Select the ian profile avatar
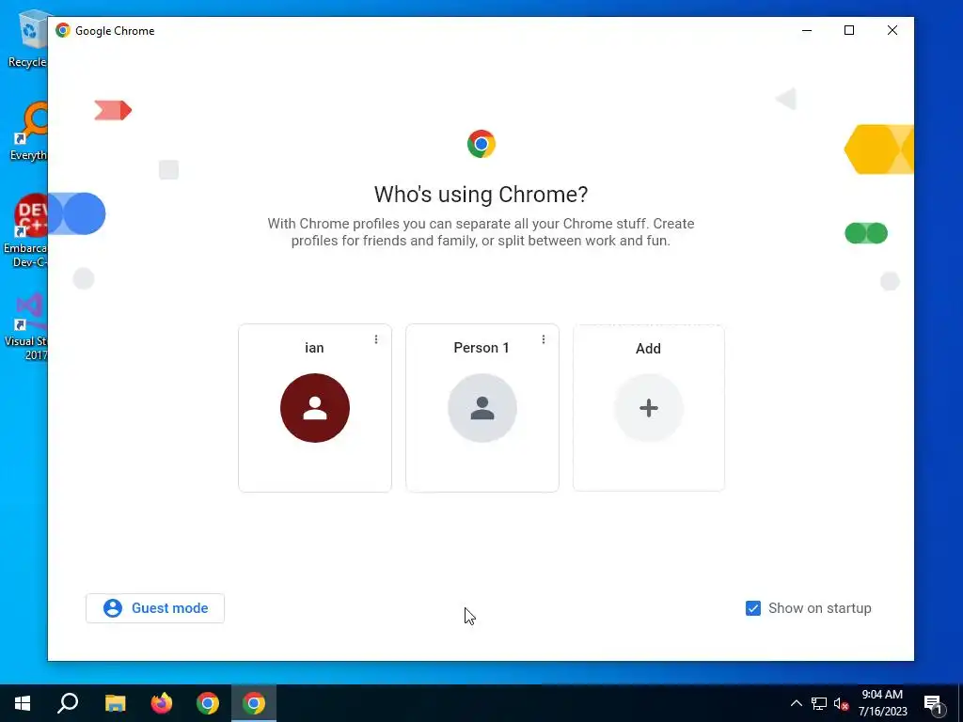The width and height of the screenshot is (963, 722). [314, 408]
